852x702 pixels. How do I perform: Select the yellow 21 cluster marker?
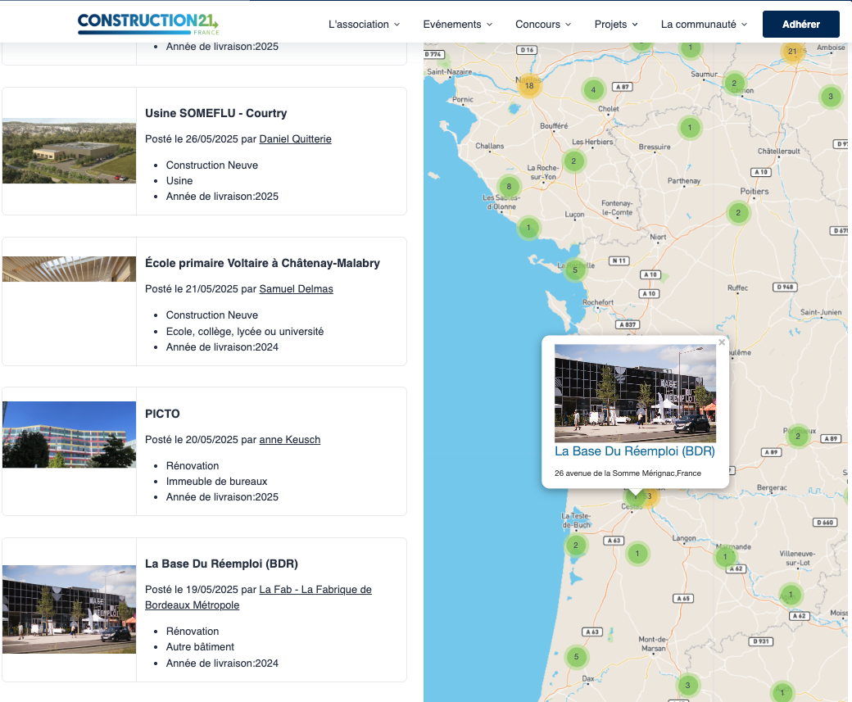tap(791, 52)
